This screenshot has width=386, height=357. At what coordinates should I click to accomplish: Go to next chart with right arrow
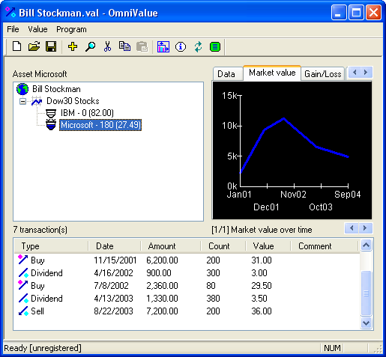pos(365,228)
